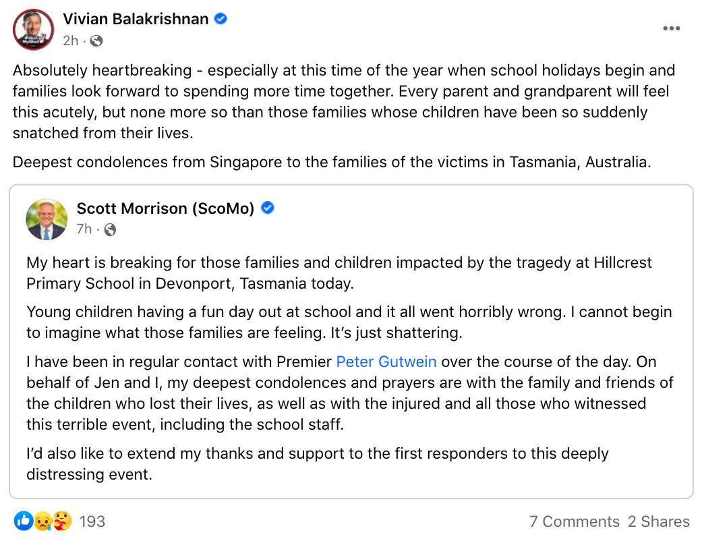This screenshot has width=702, height=539.
Task: Click the 7h timestamp on shared post
Action: click(84, 229)
